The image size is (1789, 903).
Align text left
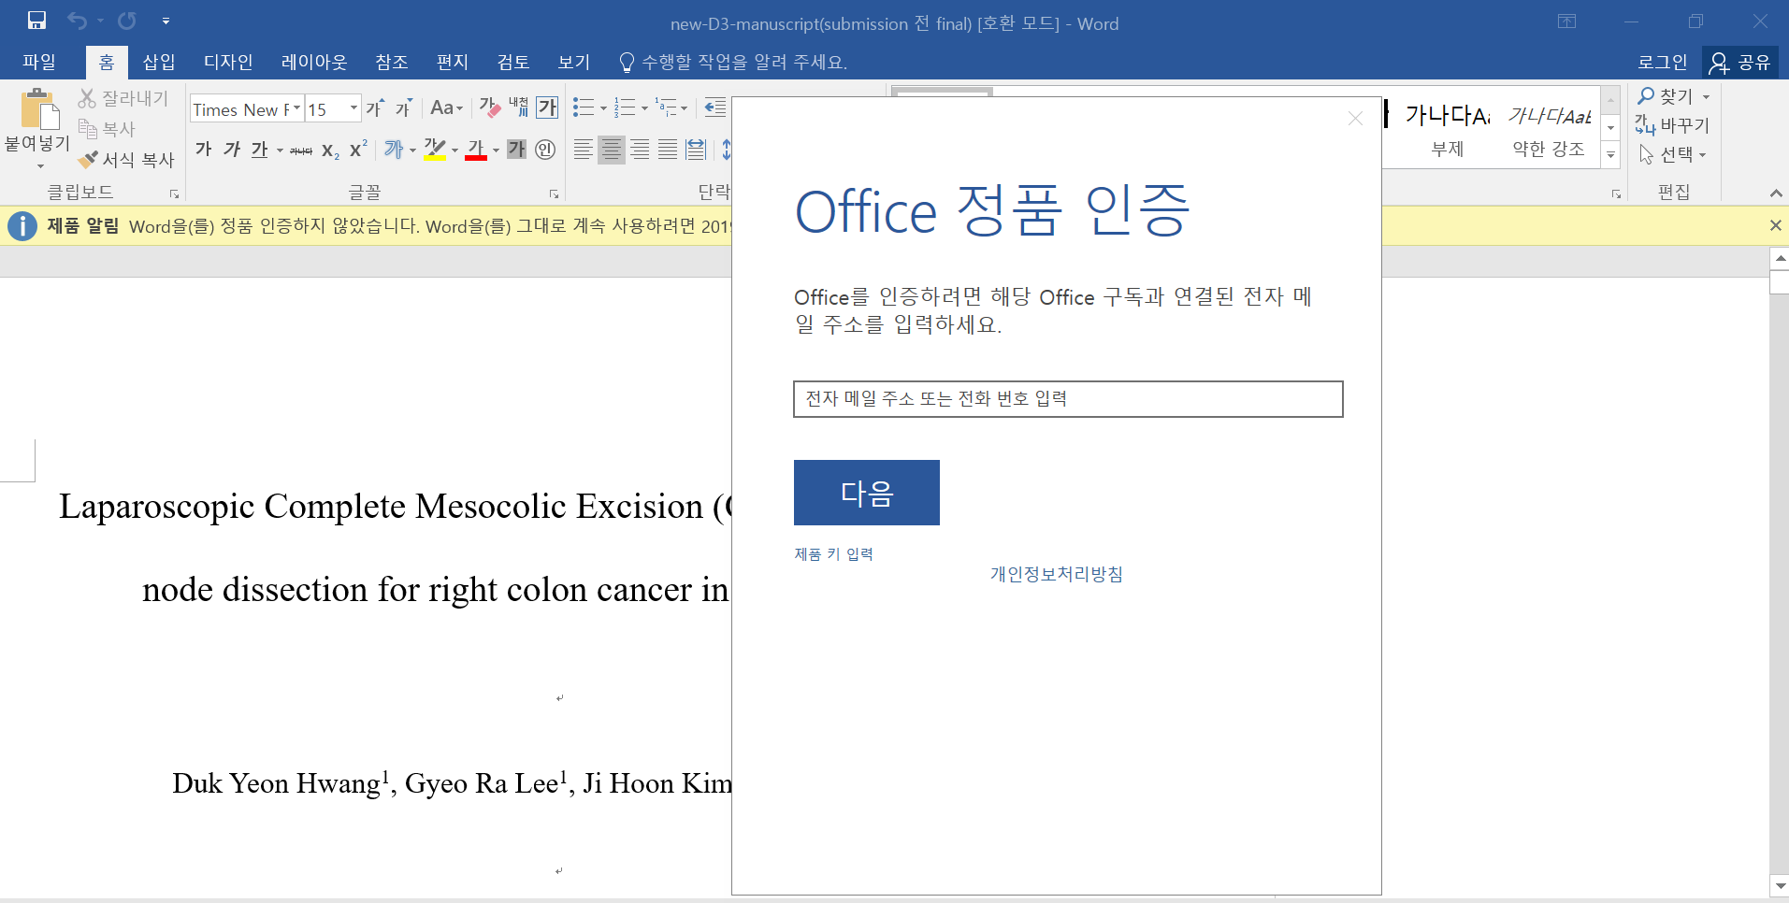pyautogui.click(x=583, y=150)
